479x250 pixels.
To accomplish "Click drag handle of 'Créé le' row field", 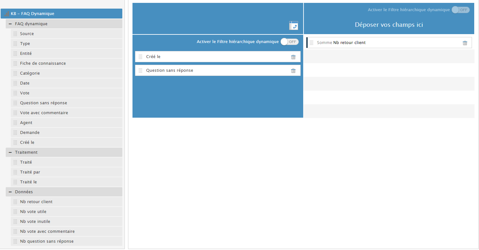I will click(x=140, y=57).
